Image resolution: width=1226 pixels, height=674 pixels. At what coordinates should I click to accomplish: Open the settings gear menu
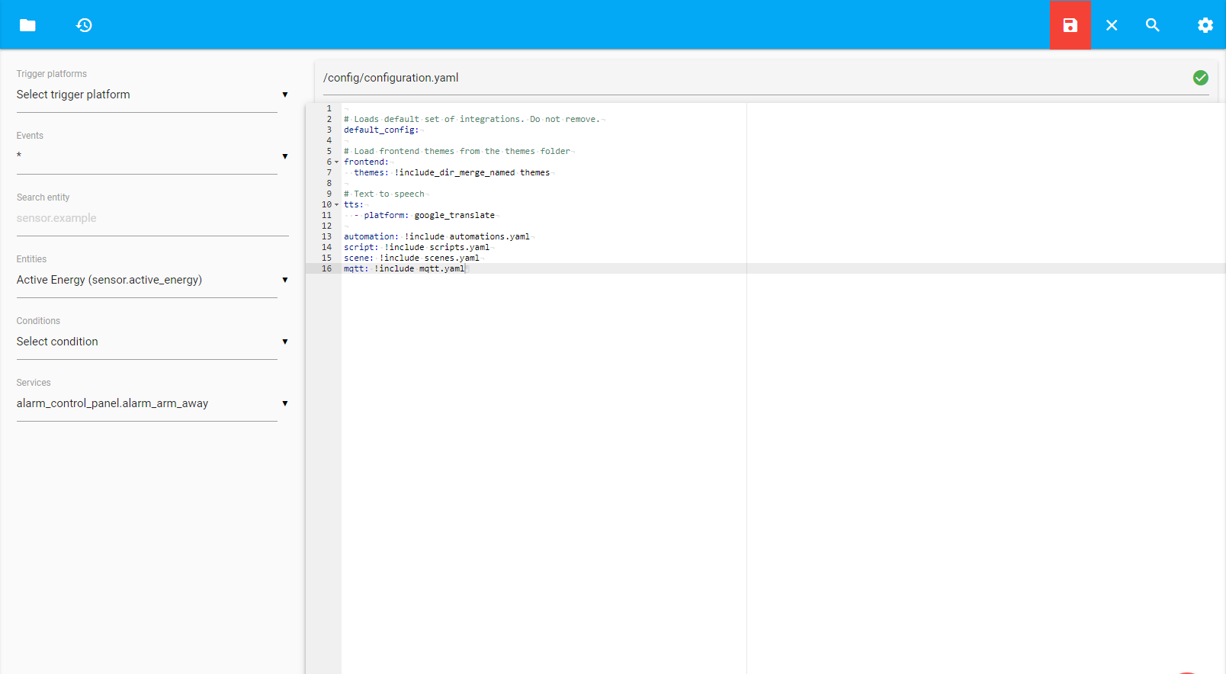click(1205, 25)
